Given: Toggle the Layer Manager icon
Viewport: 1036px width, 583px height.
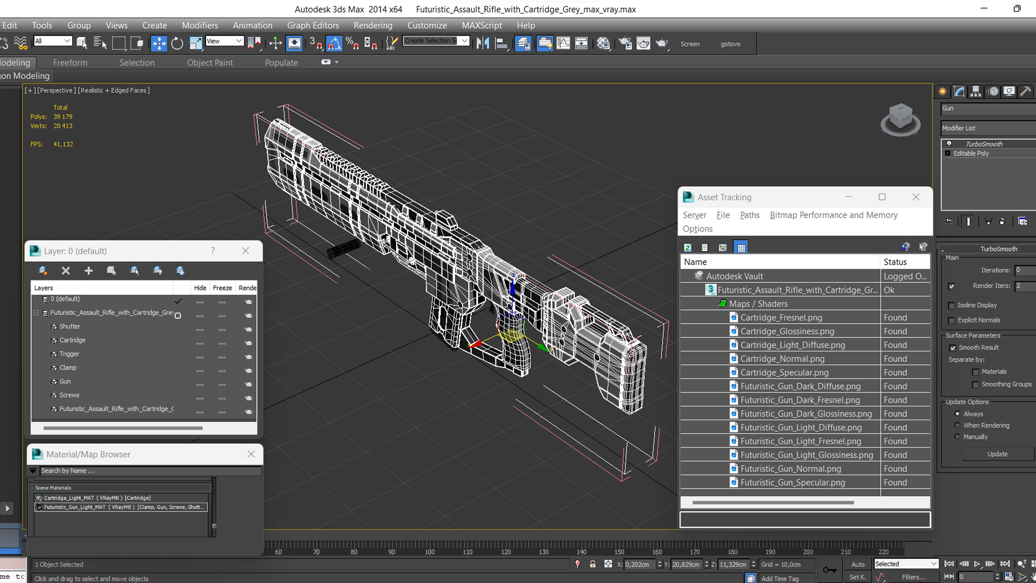Looking at the screenshot, I should (523, 44).
